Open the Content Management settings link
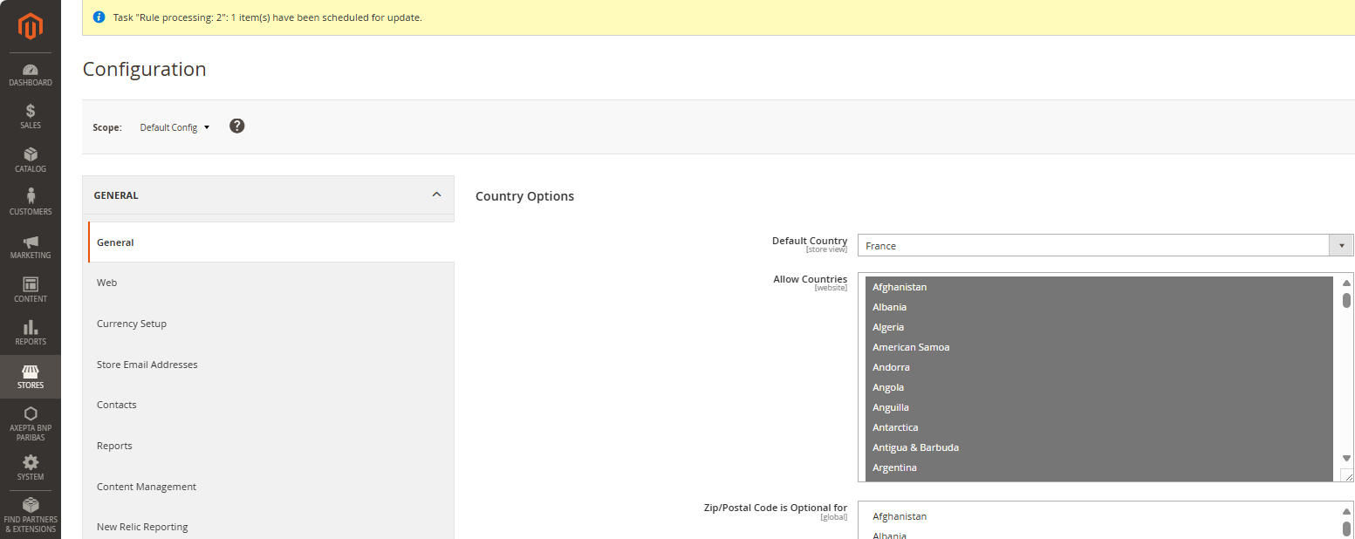The image size is (1355, 539). coord(147,487)
